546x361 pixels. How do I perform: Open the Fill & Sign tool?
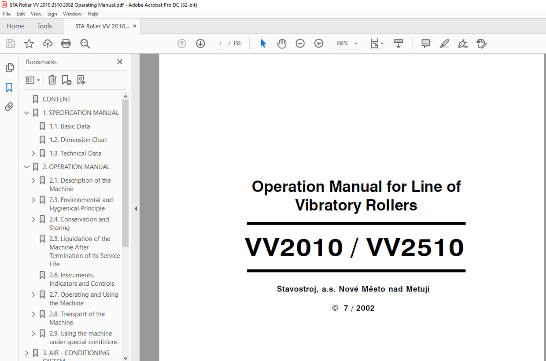click(x=463, y=43)
